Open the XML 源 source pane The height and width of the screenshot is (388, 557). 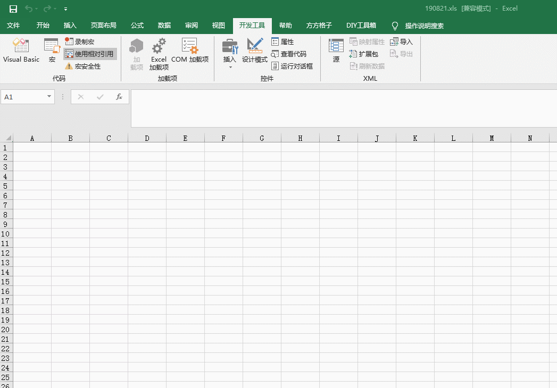(x=336, y=50)
